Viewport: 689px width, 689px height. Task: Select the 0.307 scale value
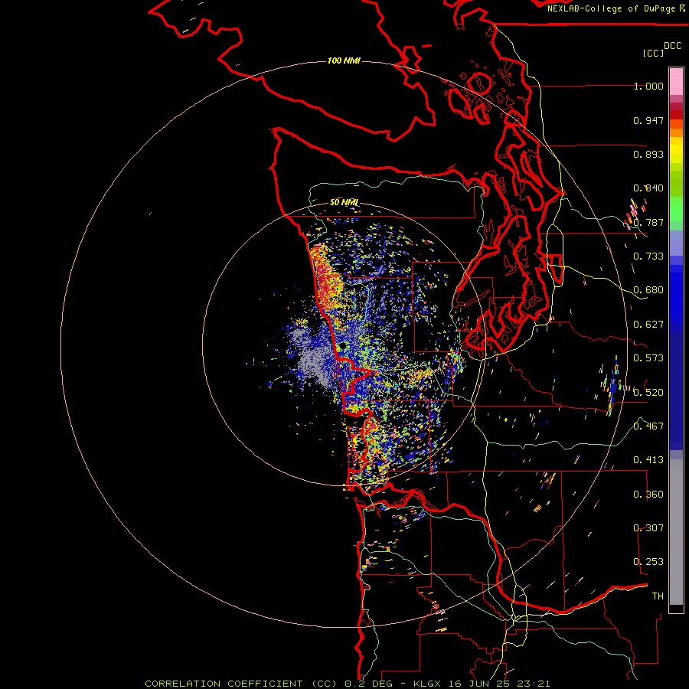pos(648,527)
